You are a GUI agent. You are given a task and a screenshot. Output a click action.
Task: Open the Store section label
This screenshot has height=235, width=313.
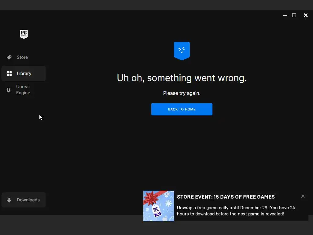click(x=22, y=57)
